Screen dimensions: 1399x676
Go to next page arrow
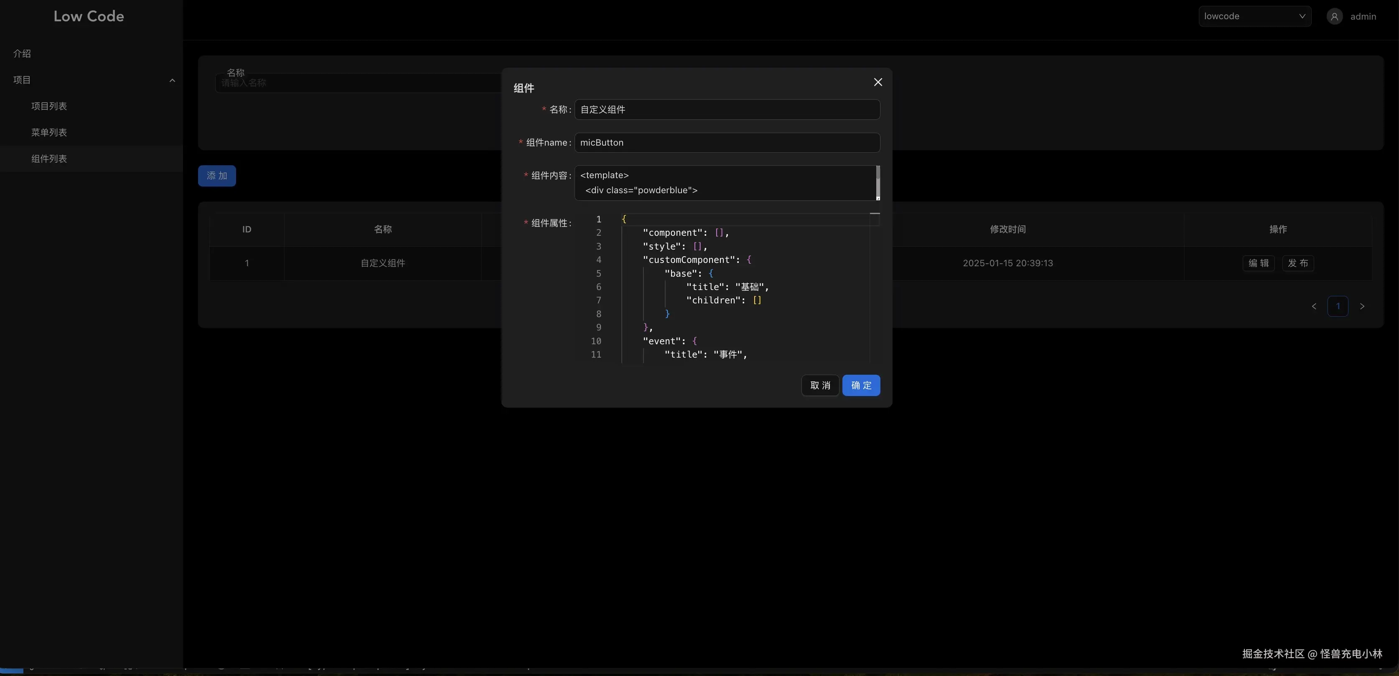(x=1361, y=307)
